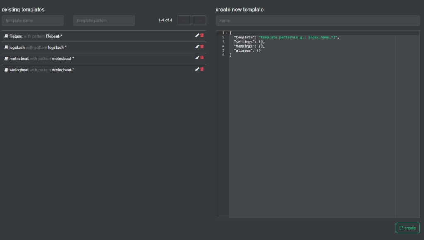Click the template name filter field

[32, 20]
